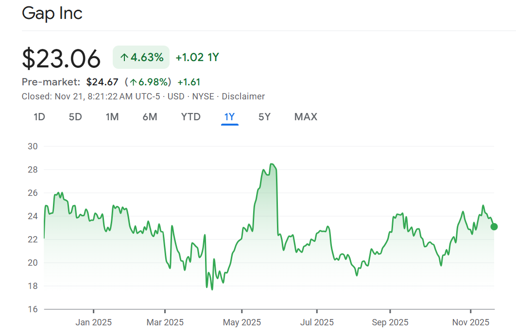Click the green endpoint dot on chart
The image size is (516, 336).
[494, 226]
